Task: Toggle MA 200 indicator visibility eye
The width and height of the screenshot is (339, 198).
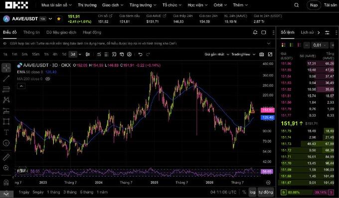Action: pyautogui.click(x=48, y=79)
